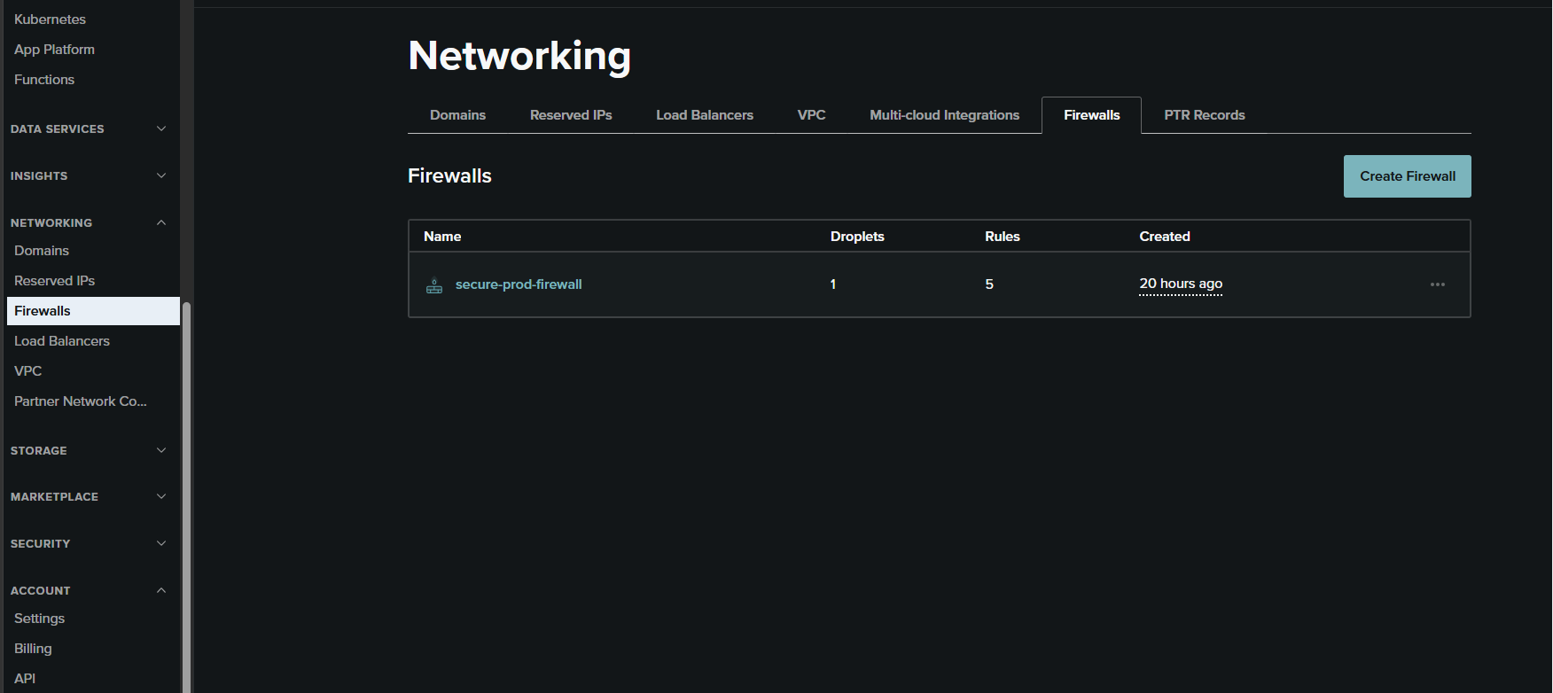Open the secure-prod-firewall link
Viewport: 1553px width, 693px height.
[x=519, y=284]
